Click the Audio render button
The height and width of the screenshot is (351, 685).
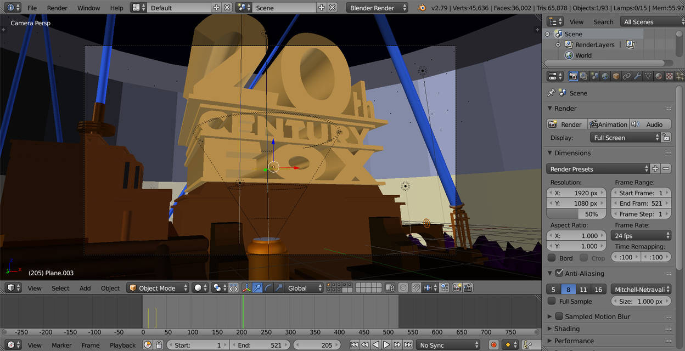click(x=650, y=124)
